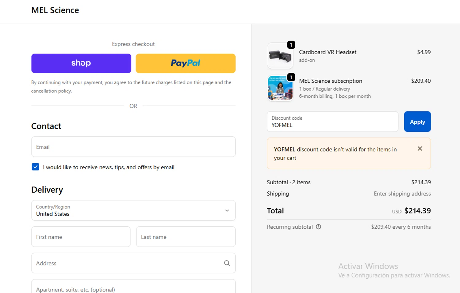Screen dimensions: 460x293
Task: Click '6-month billing, 1 box per month' text
Action: point(335,96)
